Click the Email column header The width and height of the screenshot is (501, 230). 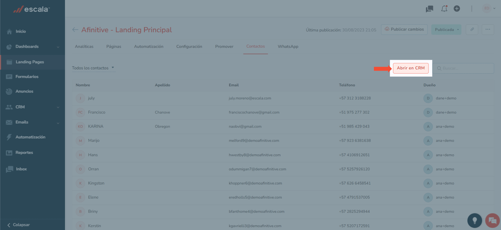234,85
